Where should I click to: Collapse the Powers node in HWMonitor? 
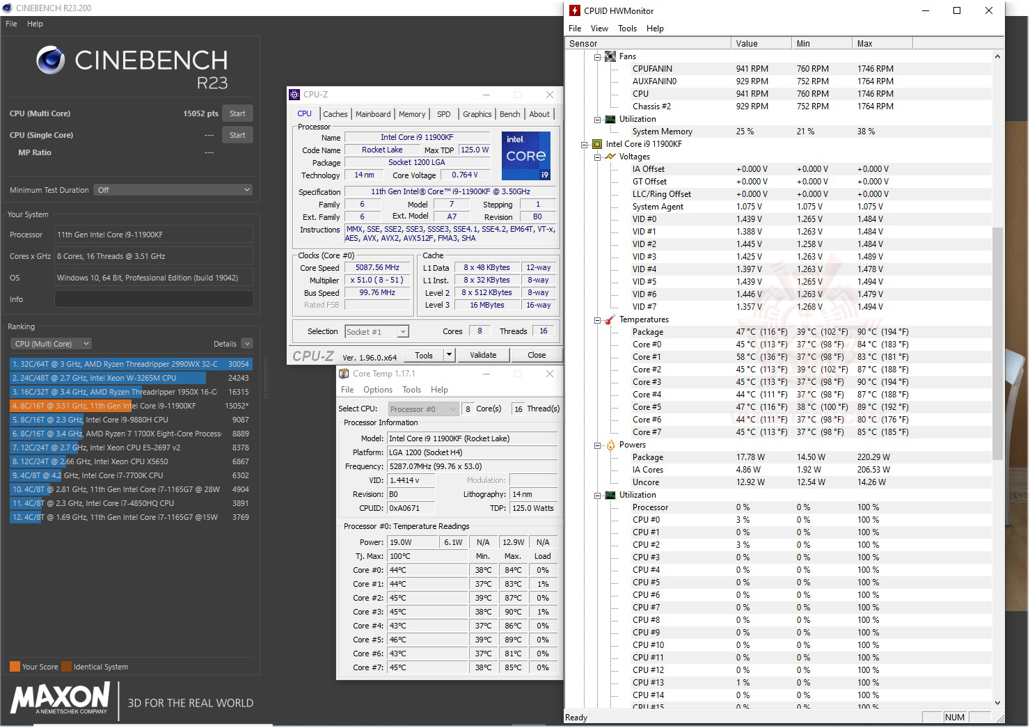pos(597,445)
